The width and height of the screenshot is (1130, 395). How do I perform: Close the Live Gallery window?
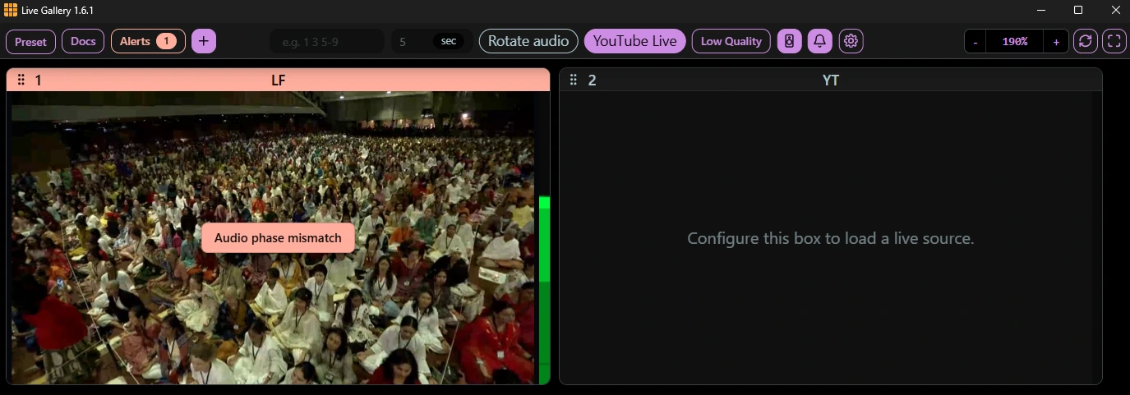pos(1115,10)
